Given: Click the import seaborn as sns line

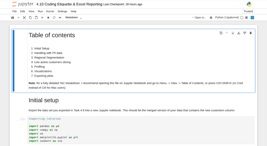Looking at the screenshot, I should tap(45, 141).
